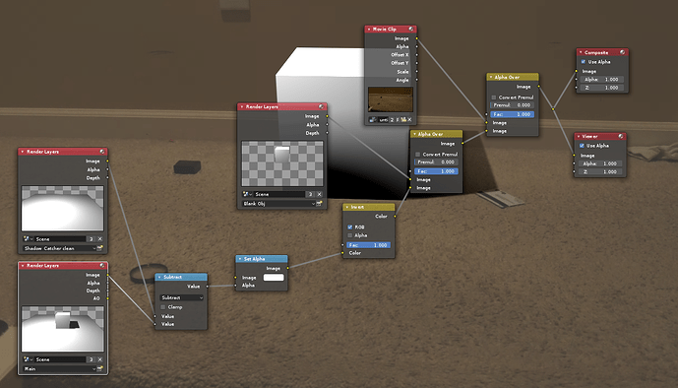Check Alpha option in the Invert node
This screenshot has height=388, width=678.
[x=349, y=235]
